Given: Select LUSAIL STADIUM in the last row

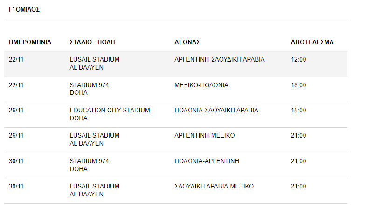Looking at the screenshot, I should [95, 186].
